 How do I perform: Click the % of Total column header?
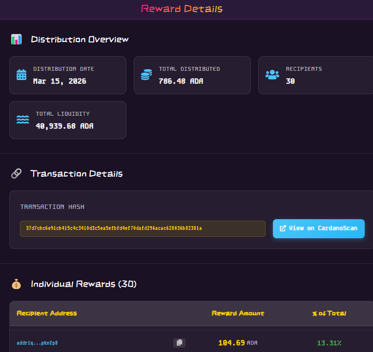click(329, 313)
